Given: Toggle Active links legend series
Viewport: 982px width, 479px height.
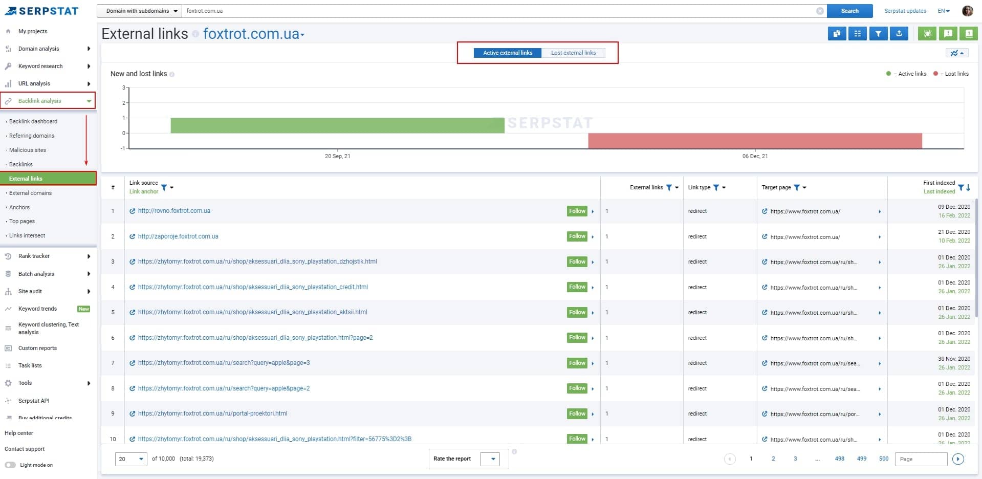Looking at the screenshot, I should pyautogui.click(x=906, y=74).
